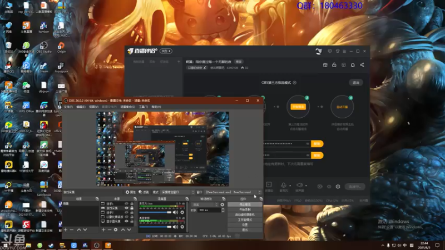Open transition properties gear icon
The width and height of the screenshot is (445, 250).
pos(222,204)
